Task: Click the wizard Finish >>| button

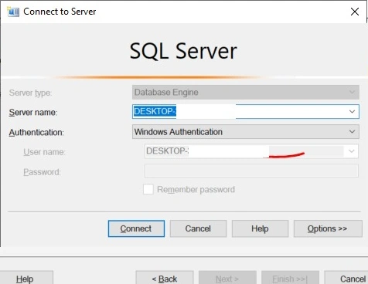Action: [x=290, y=278]
